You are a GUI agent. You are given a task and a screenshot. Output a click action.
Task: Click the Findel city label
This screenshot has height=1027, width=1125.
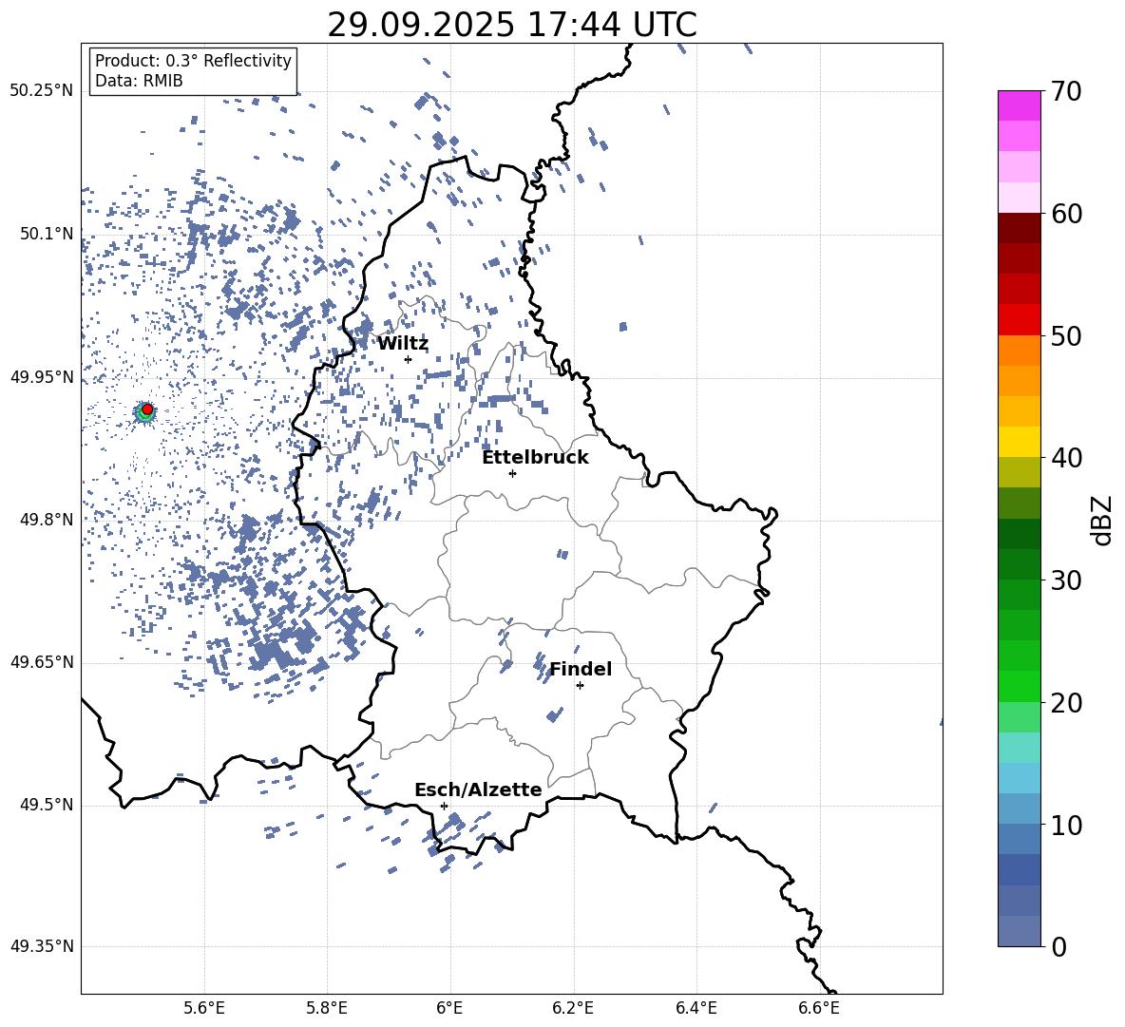coord(581,669)
